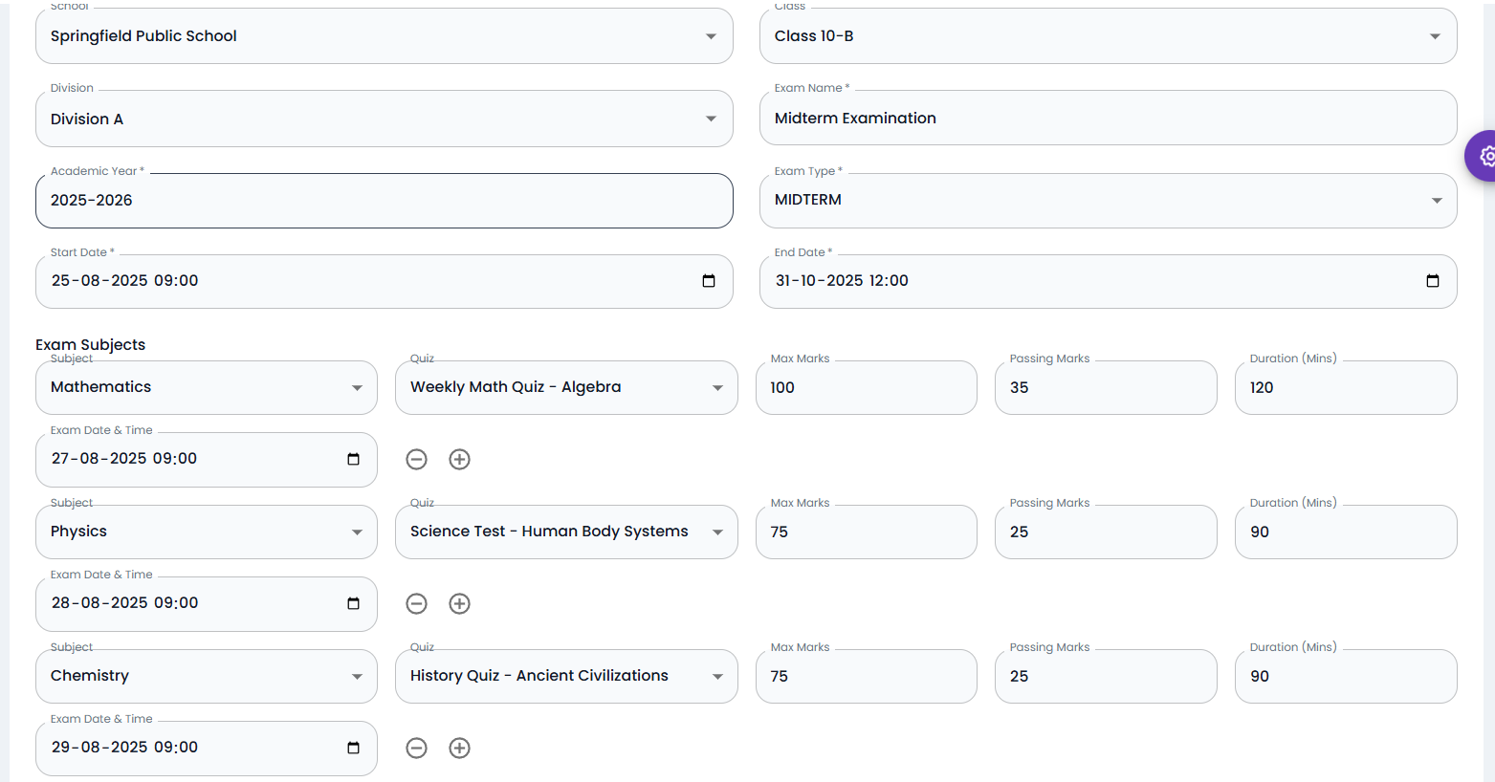Open the Mathematics exam date calendar picker
Screen dimensions: 1495x782
point(352,459)
